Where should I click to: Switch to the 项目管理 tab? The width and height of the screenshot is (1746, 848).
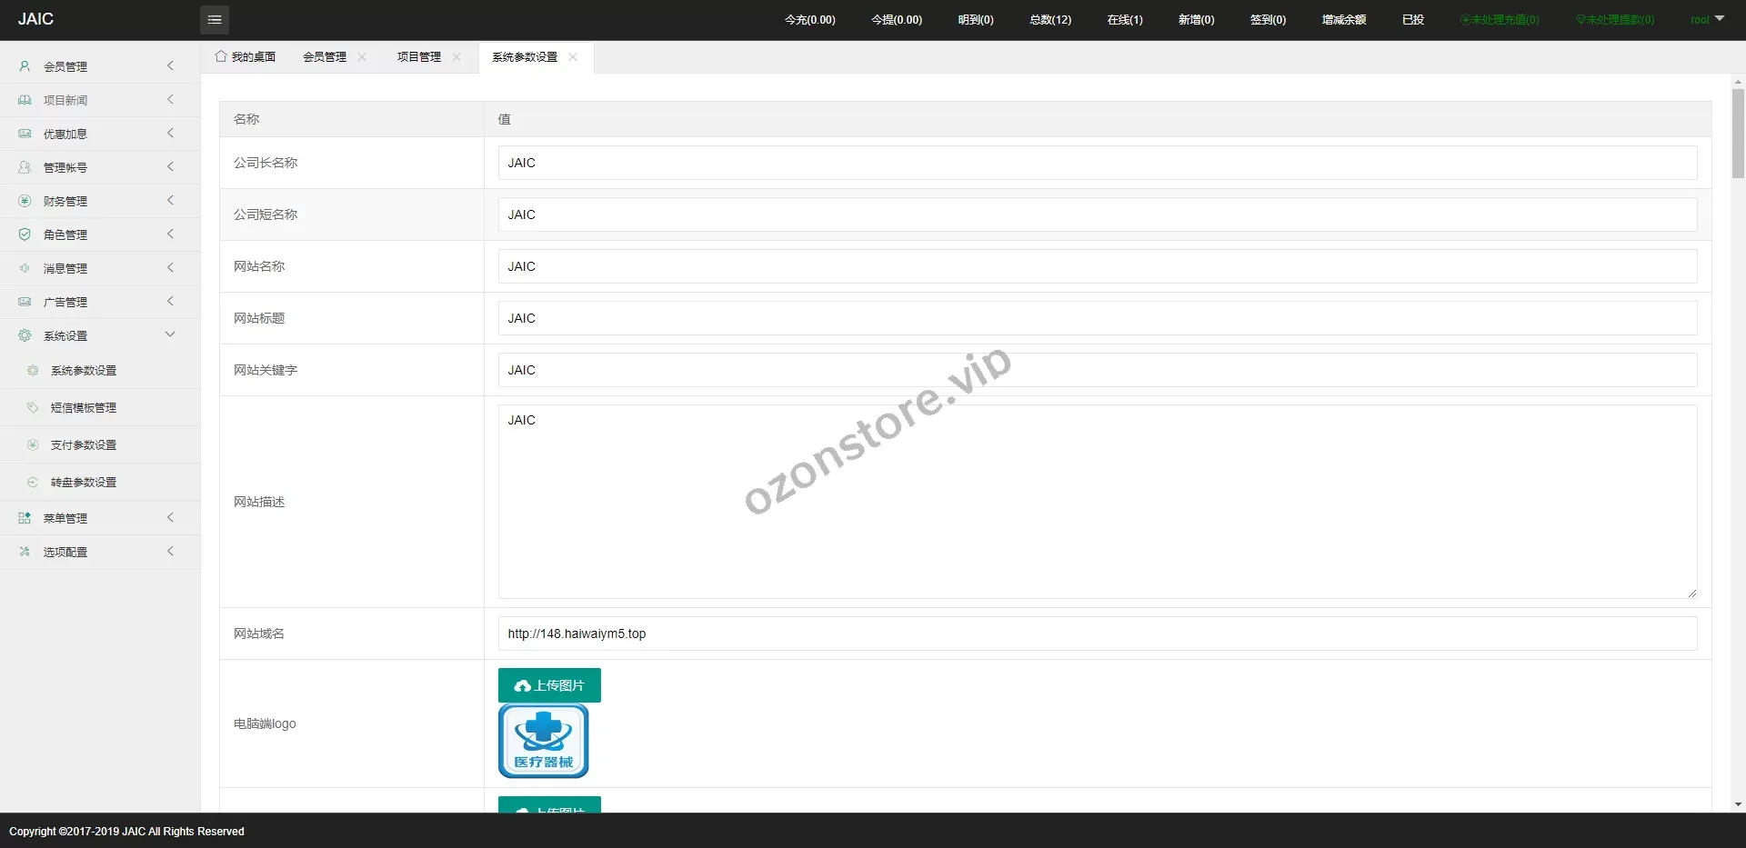pos(418,57)
